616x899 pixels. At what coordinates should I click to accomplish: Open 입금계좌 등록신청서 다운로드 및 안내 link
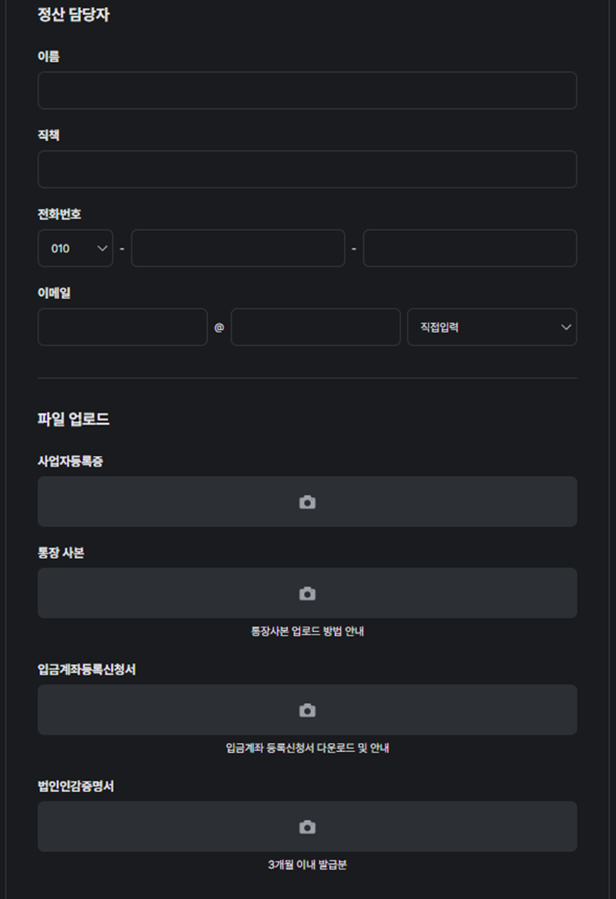point(307,748)
